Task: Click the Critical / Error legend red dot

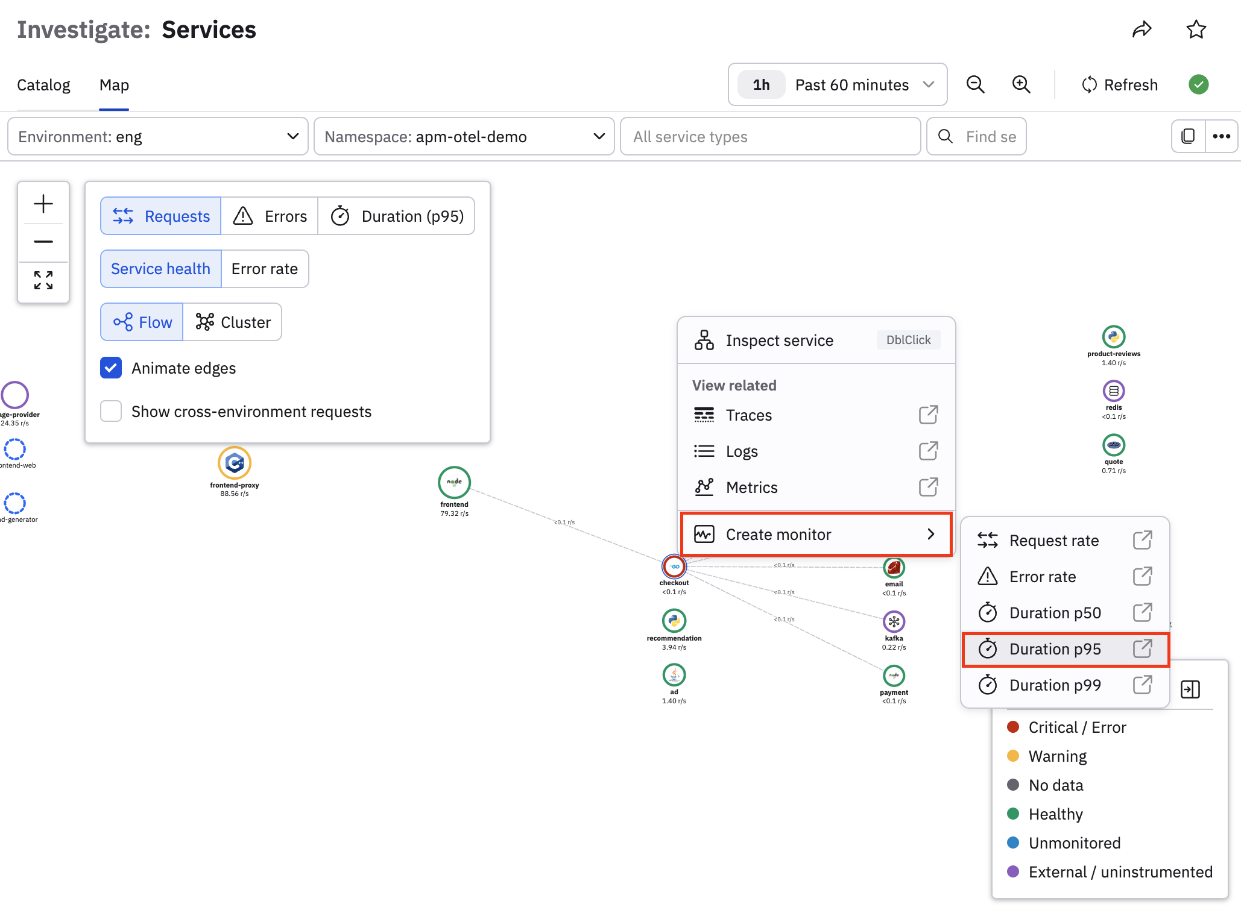Action: 1013,726
